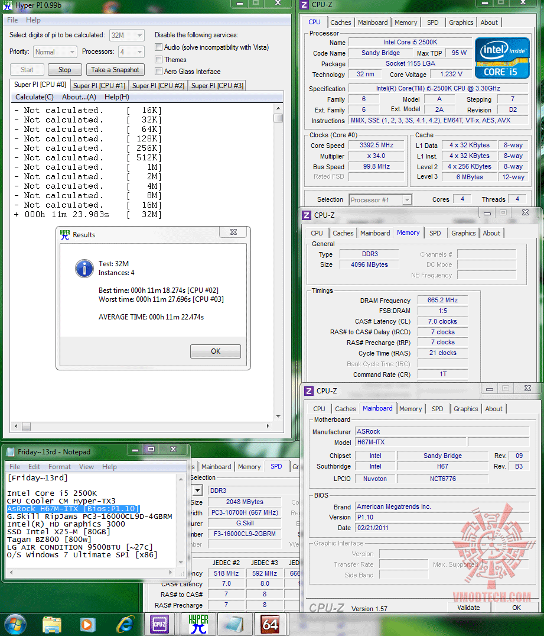
Task: Click the 32M result line in Hyper PI
Action: pyautogui.click(x=88, y=215)
